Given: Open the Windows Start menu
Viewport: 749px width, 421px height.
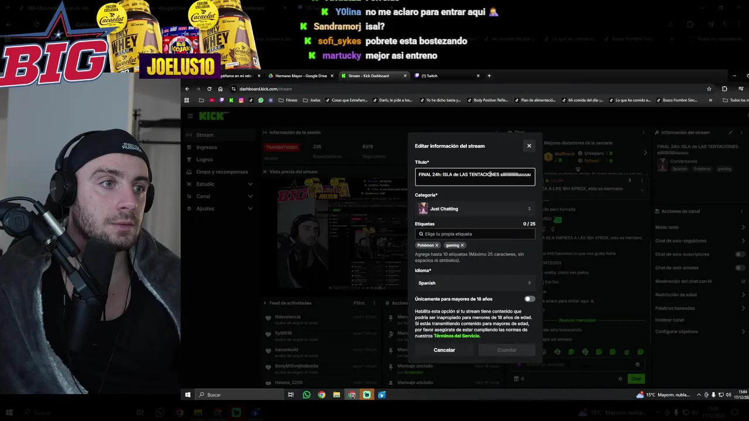Looking at the screenshot, I should click(188, 395).
